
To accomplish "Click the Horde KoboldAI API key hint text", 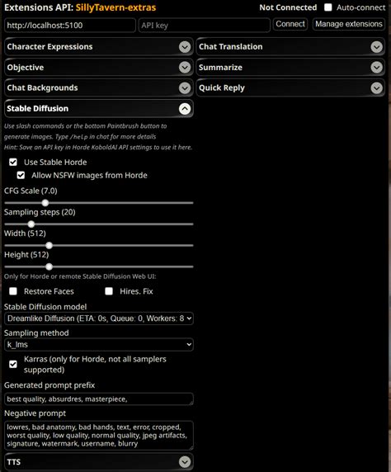I will (98, 147).
